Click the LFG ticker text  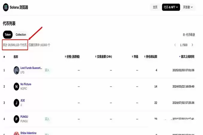pos(22,72)
